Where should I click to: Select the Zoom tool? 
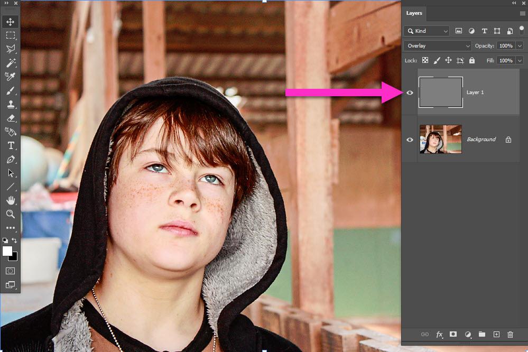pyautogui.click(x=10, y=214)
